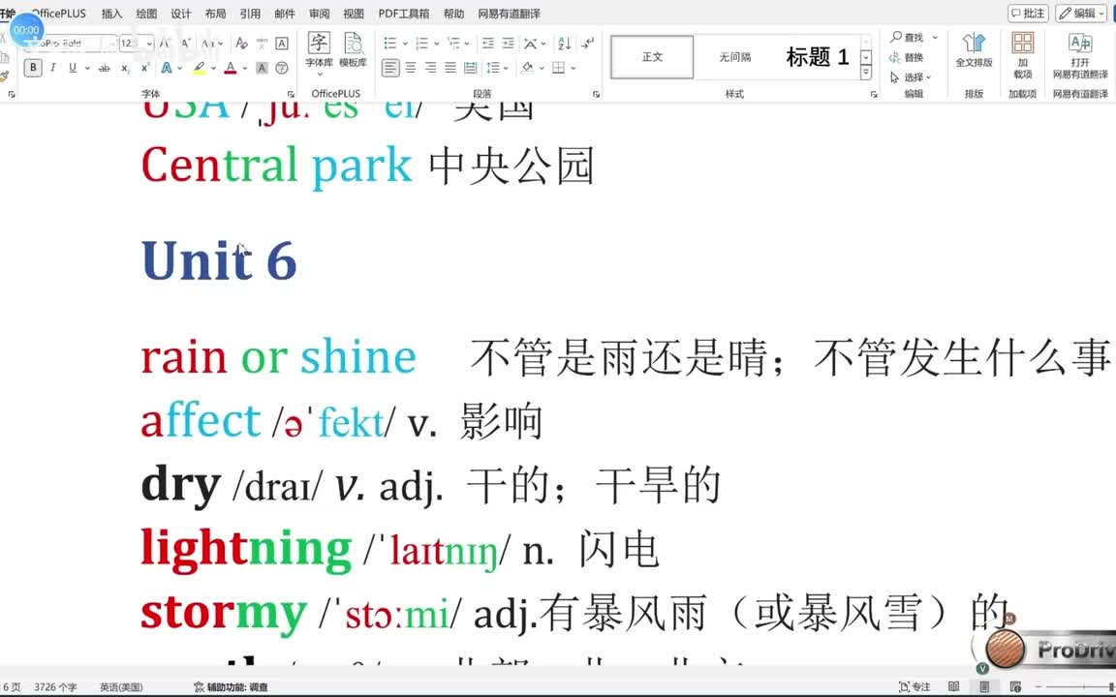Clear all formatting
Viewport: 1116px width, 697px height.
pos(242,44)
